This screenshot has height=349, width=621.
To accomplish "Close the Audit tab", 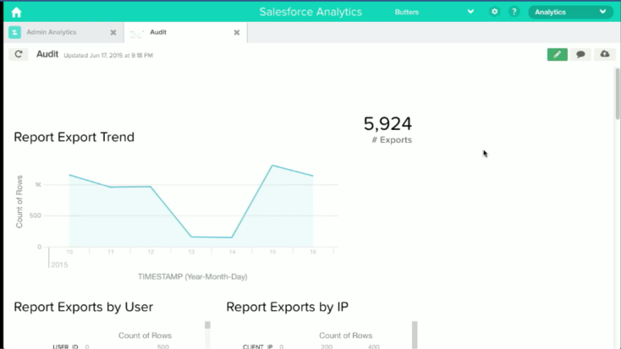I will (x=236, y=32).
